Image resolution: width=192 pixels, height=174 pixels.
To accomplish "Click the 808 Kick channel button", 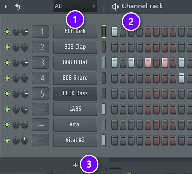I will [x=75, y=31].
